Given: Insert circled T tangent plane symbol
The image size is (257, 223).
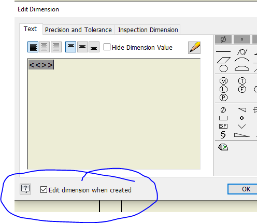Looking at the screenshot, I should point(242,81).
